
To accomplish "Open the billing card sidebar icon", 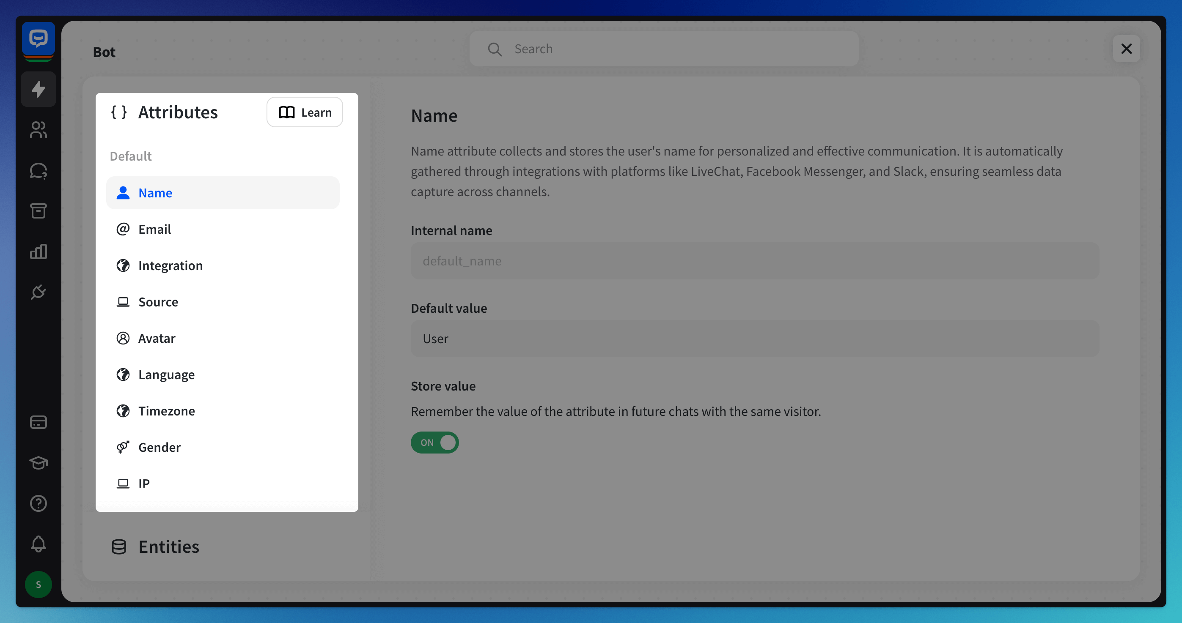I will 38,422.
